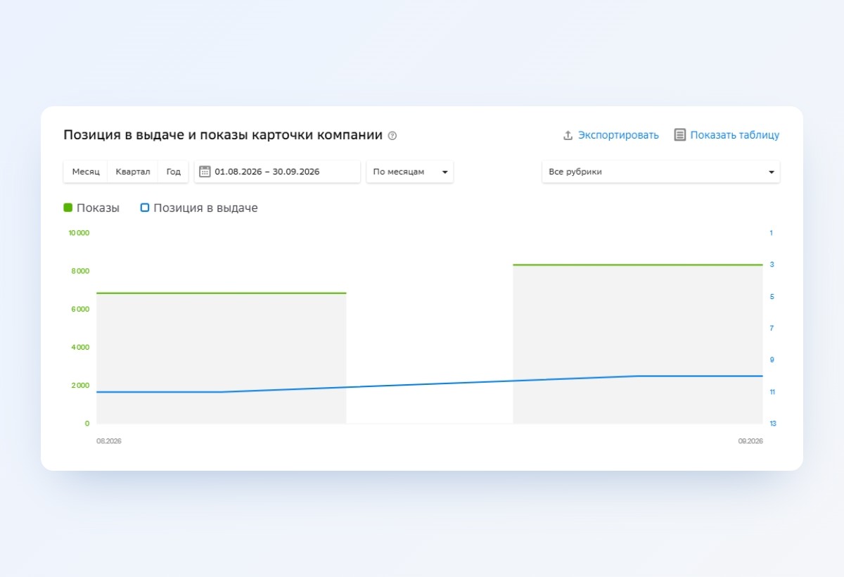The width and height of the screenshot is (844, 577).
Task: Click the 2 000 left axis value
Action: tap(80, 386)
